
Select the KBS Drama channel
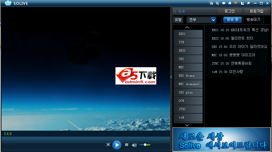click(188, 76)
